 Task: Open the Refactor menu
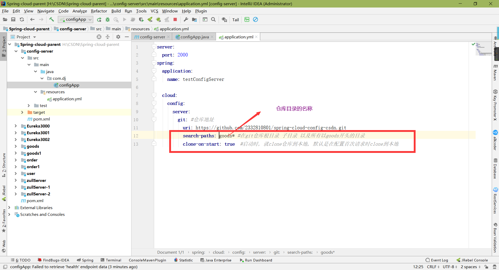pyautogui.click(x=99, y=11)
